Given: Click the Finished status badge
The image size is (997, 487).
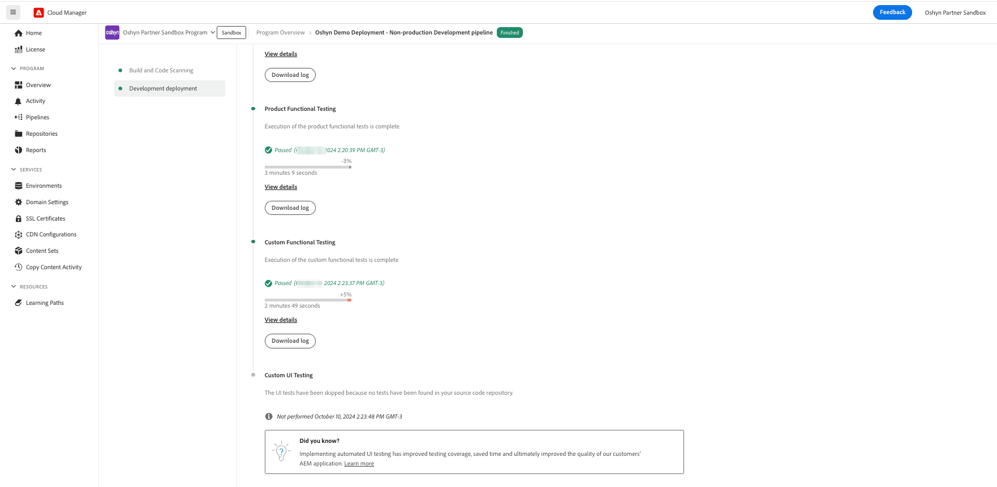Looking at the screenshot, I should point(510,32).
